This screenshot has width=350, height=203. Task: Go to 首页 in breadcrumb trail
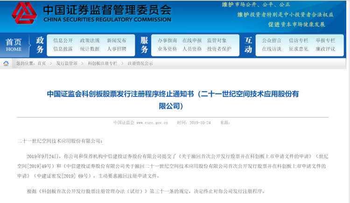(42, 63)
